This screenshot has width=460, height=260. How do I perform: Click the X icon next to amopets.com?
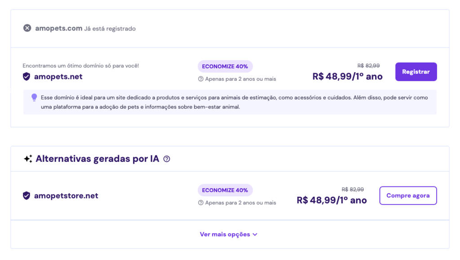pyautogui.click(x=28, y=28)
